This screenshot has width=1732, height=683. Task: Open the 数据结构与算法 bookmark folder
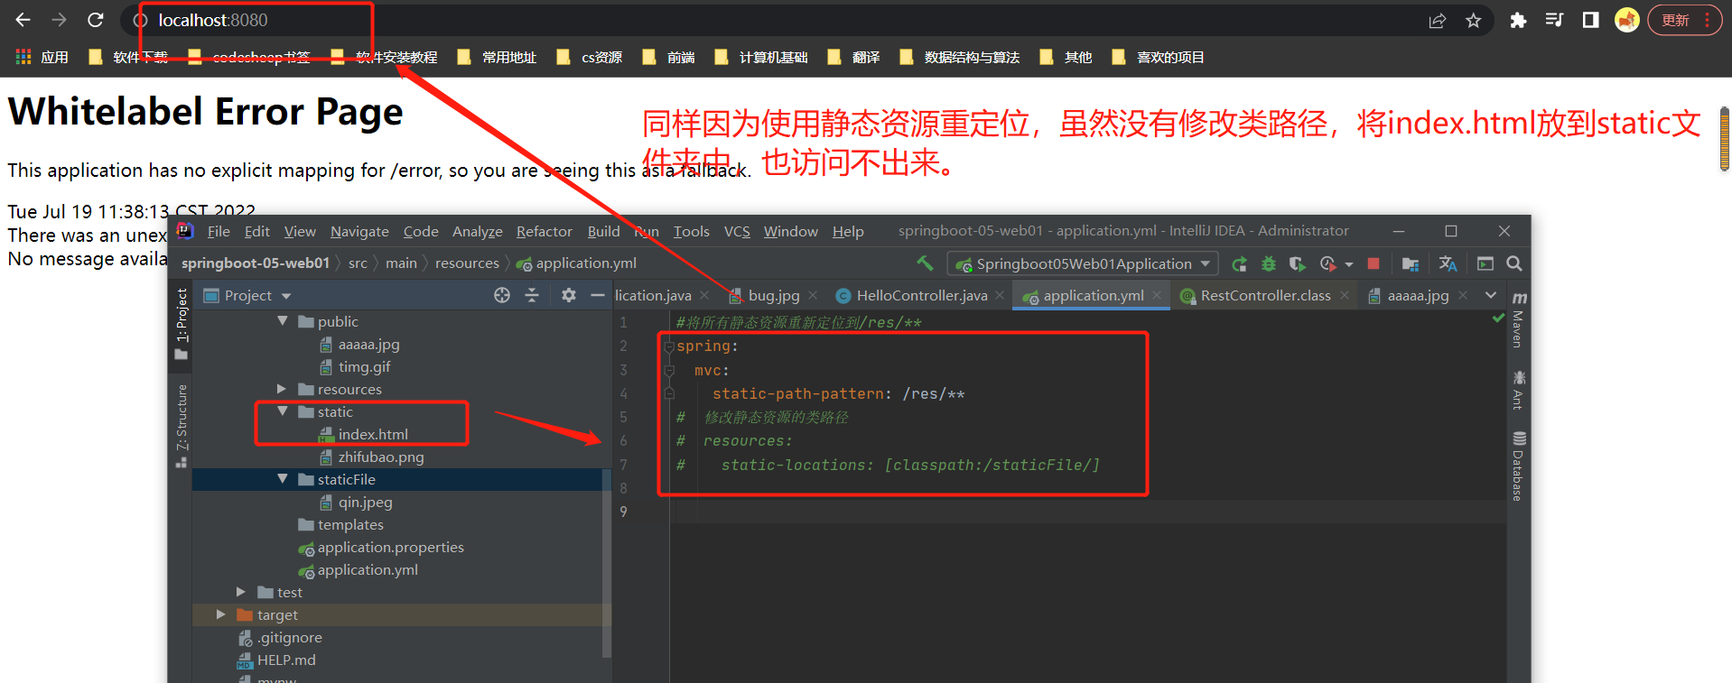[960, 57]
